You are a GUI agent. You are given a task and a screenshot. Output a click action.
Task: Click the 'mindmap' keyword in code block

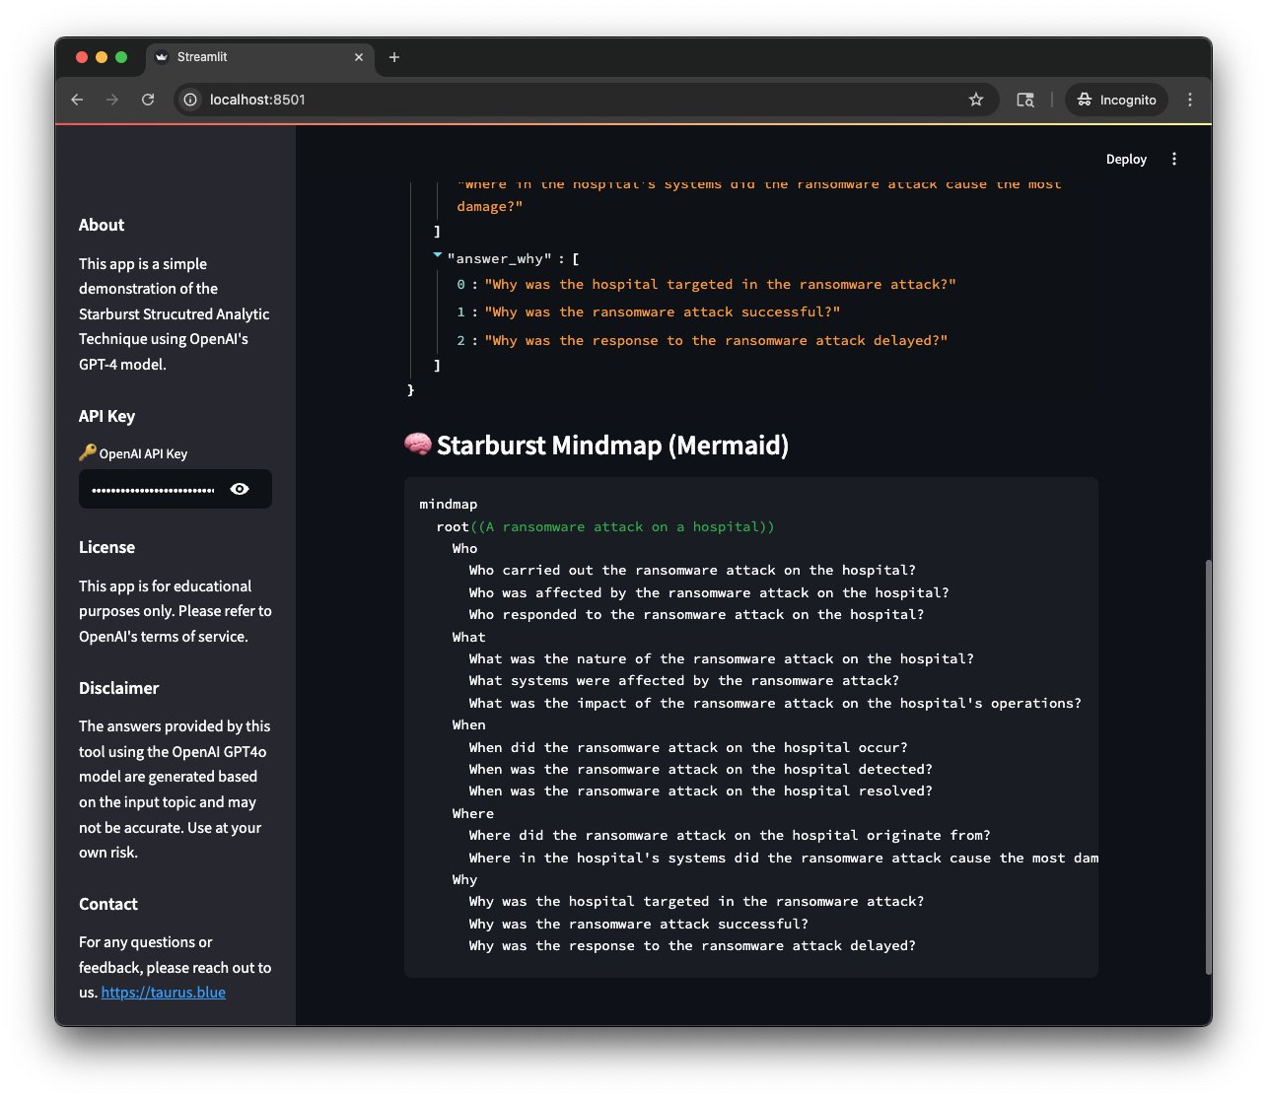449,505
